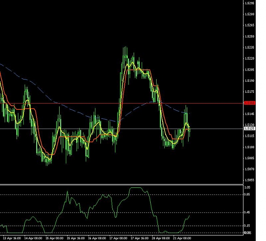The image size is (266, 241).
Task: Click the oscillator 0.45 level label
Action: pos(247,212)
